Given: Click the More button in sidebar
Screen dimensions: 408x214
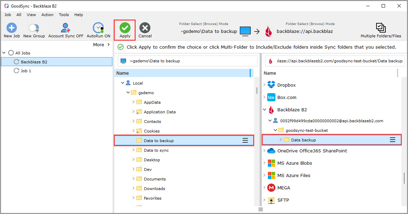Looking at the screenshot, I should pyautogui.click(x=101, y=45).
